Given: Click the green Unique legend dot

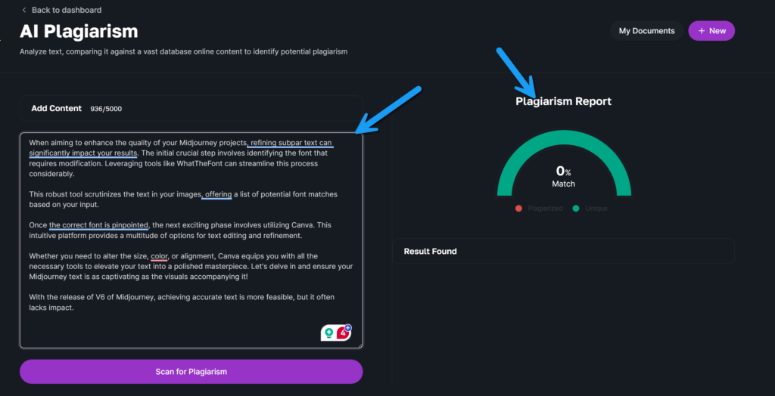Looking at the screenshot, I should pyautogui.click(x=576, y=209).
